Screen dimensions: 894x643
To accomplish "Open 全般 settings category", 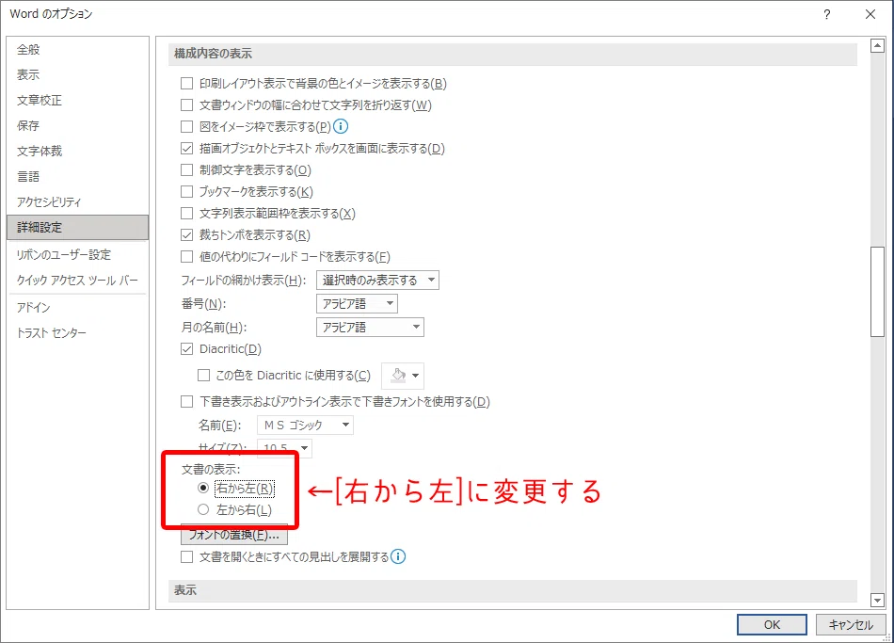I will pos(77,50).
